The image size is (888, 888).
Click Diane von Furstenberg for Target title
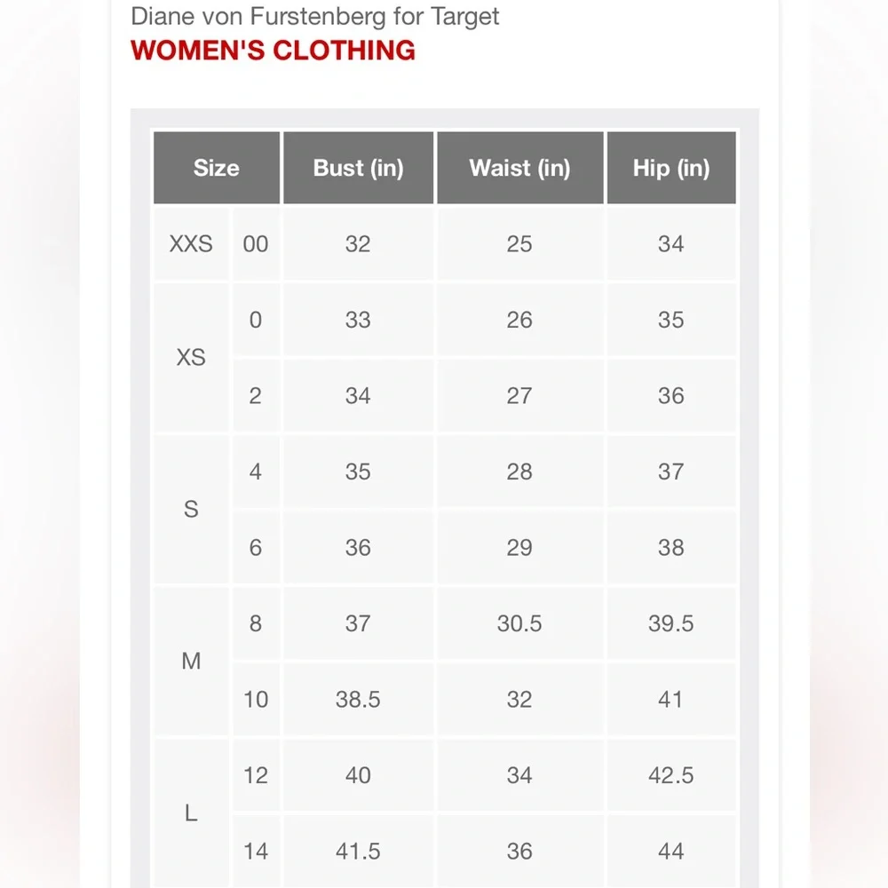[315, 16]
